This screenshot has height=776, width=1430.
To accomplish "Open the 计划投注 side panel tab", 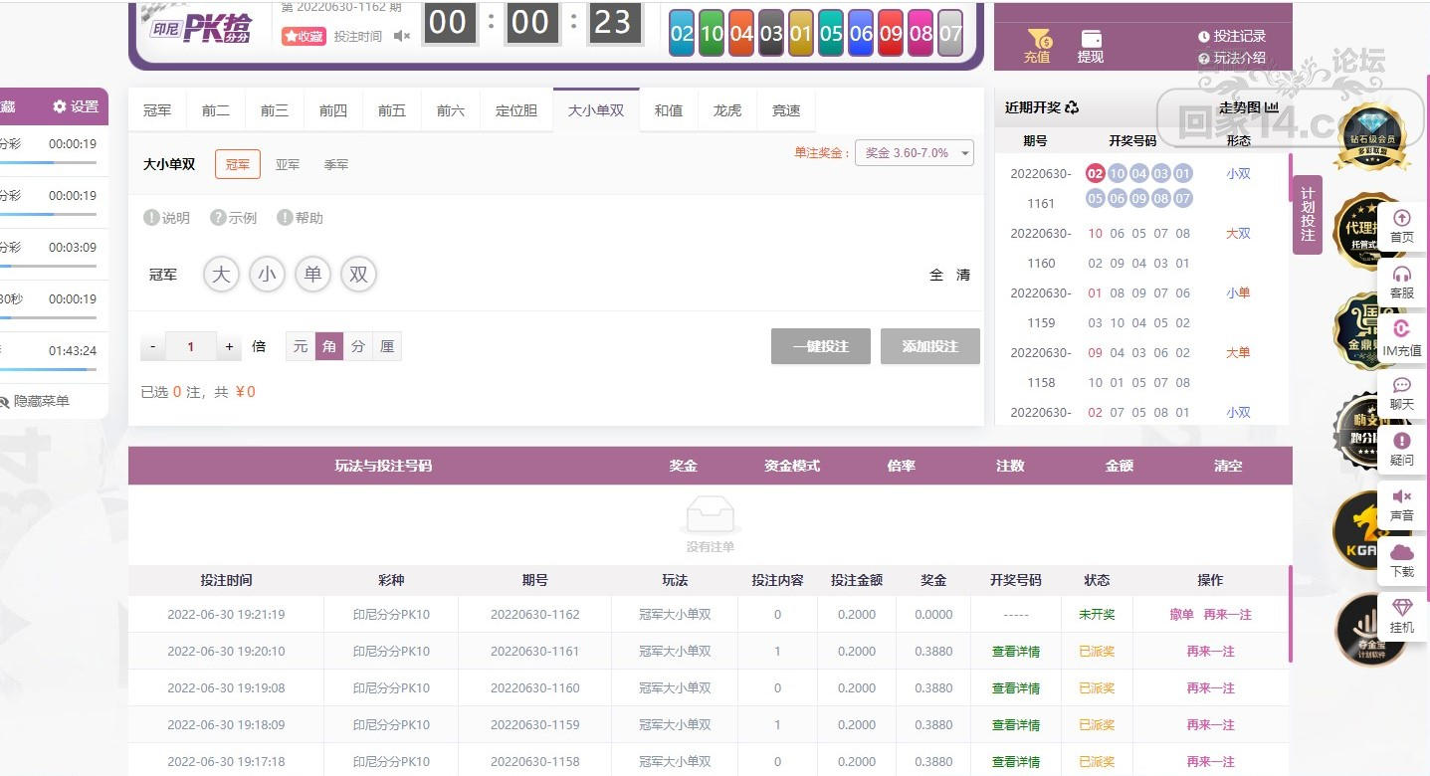I will [1307, 214].
